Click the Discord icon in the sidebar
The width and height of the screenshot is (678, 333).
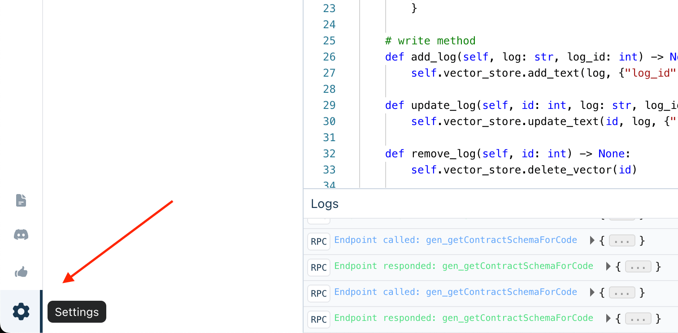(x=21, y=234)
